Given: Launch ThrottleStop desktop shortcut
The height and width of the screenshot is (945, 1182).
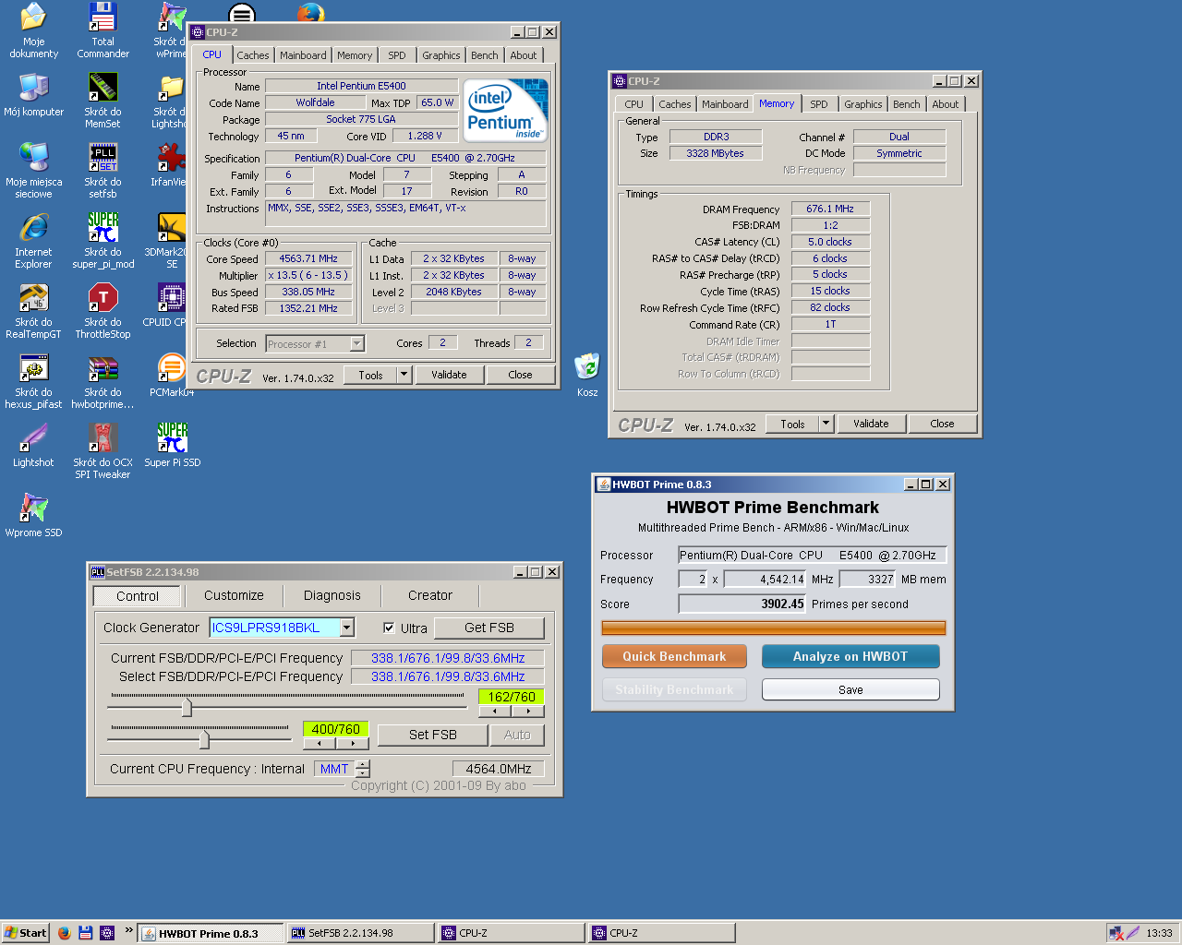Looking at the screenshot, I should [103, 311].
